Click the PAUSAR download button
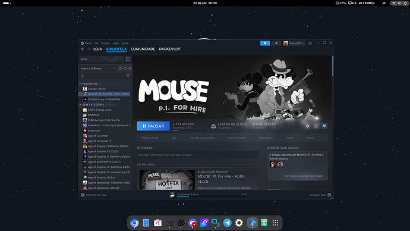The image size is (410, 231). pyautogui.click(x=153, y=126)
